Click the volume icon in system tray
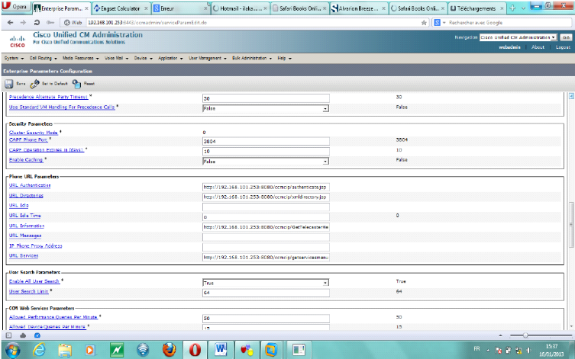The width and height of the screenshot is (575, 359). click(x=528, y=350)
